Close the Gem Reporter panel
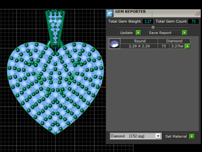The height and width of the screenshot is (152, 202). pos(197,13)
